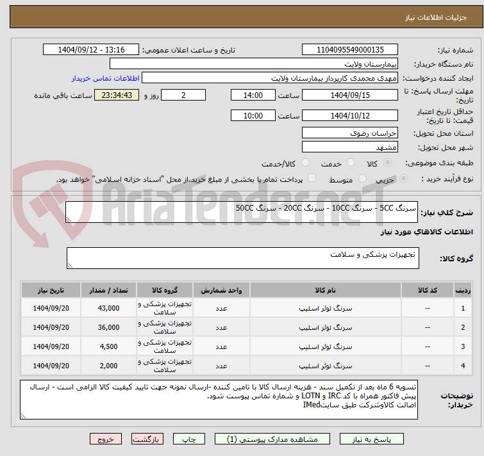Select the جزیی purchase type radio
Screen dimensions: 484x456
[403, 179]
